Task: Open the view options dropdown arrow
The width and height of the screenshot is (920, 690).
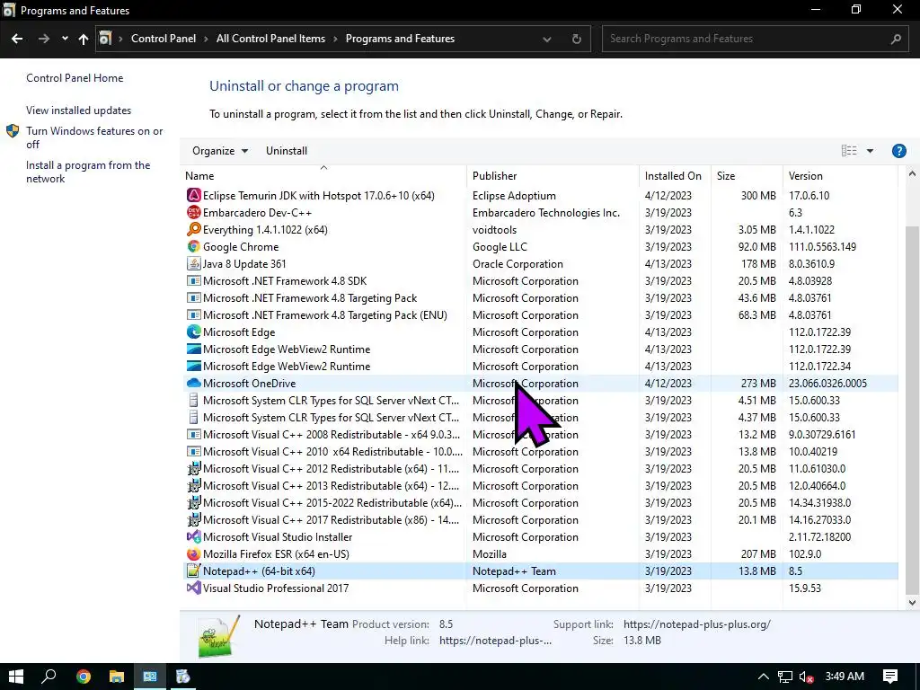Action: 870,151
